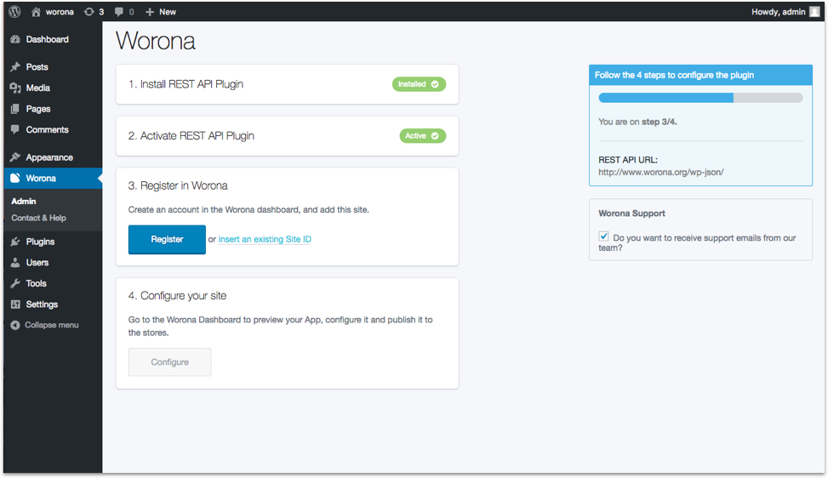Click the Pages icon in sidebar
The height and width of the screenshot is (478, 828).
click(x=15, y=109)
